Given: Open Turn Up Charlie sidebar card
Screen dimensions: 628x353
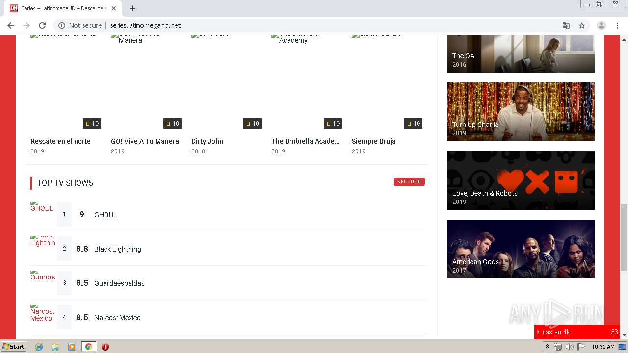Looking at the screenshot, I should tap(521, 112).
